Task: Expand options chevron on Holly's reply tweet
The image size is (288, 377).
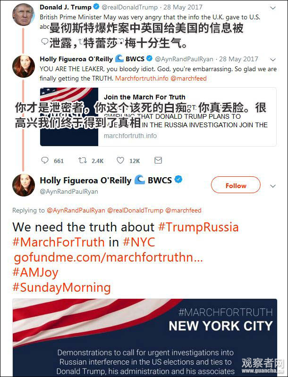Action: coord(272,59)
